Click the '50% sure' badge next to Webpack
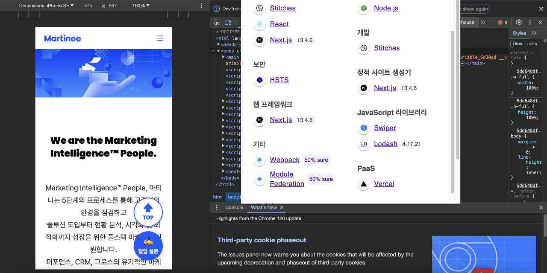The image size is (547, 273). tap(316, 160)
